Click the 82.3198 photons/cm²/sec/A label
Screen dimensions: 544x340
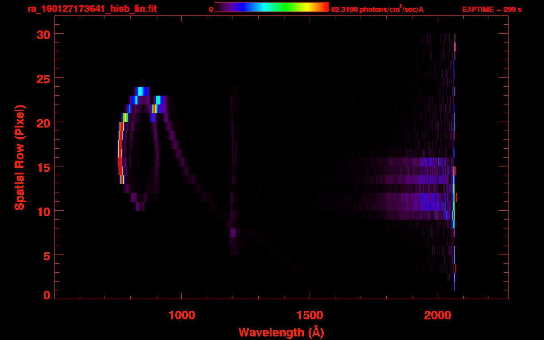[377, 9]
